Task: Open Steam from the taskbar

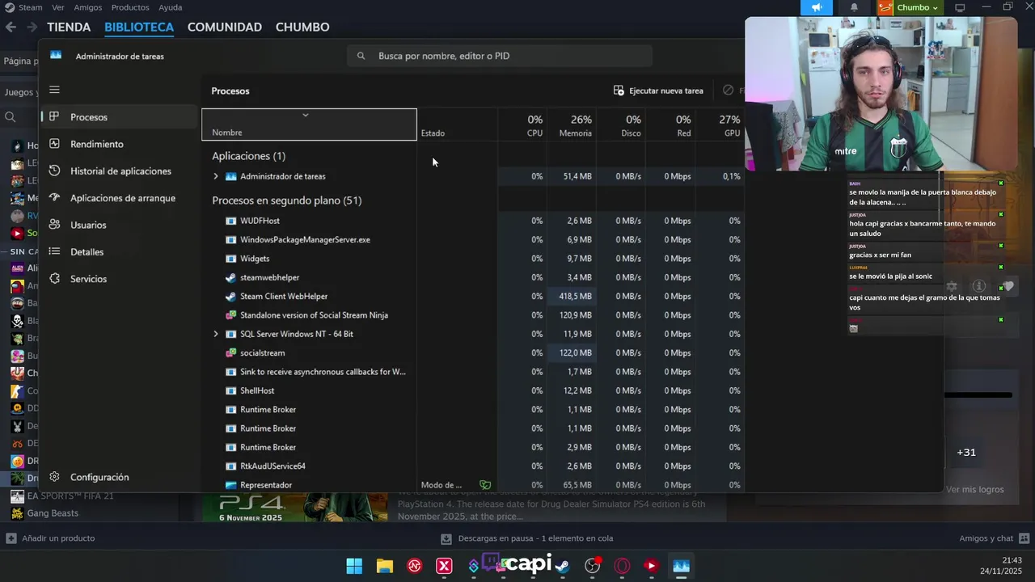Action: click(563, 567)
